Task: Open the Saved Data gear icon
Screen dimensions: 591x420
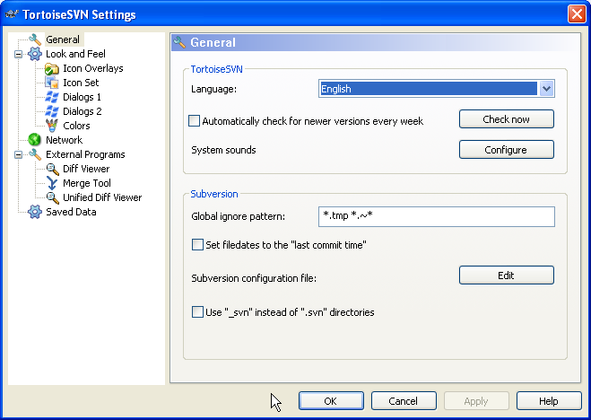Action: 35,212
